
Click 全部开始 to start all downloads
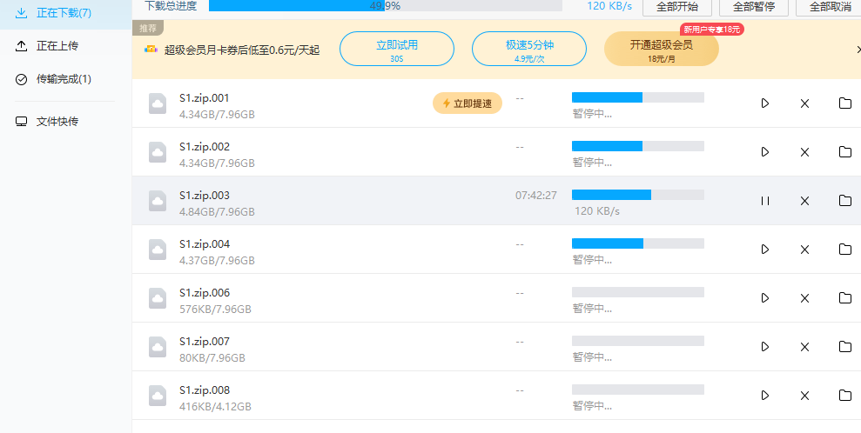(677, 7)
